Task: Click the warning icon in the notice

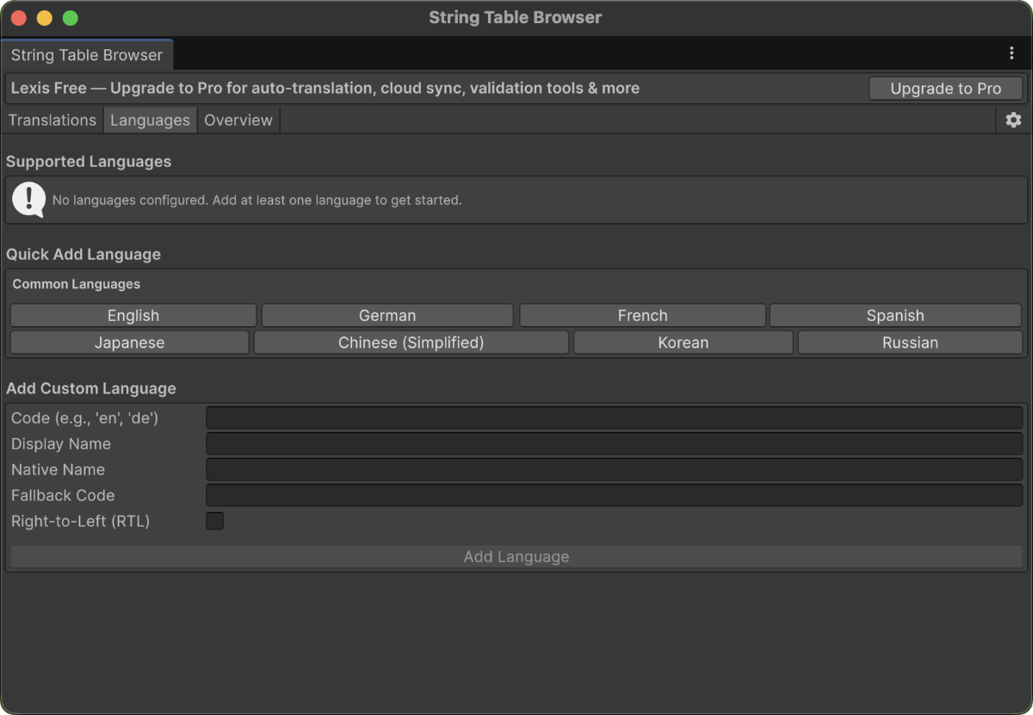Action: click(x=28, y=200)
